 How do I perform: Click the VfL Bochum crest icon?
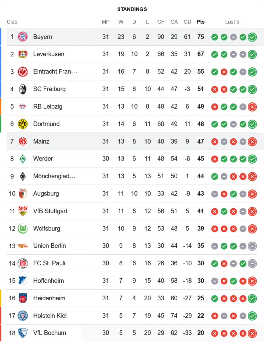coord(23,333)
